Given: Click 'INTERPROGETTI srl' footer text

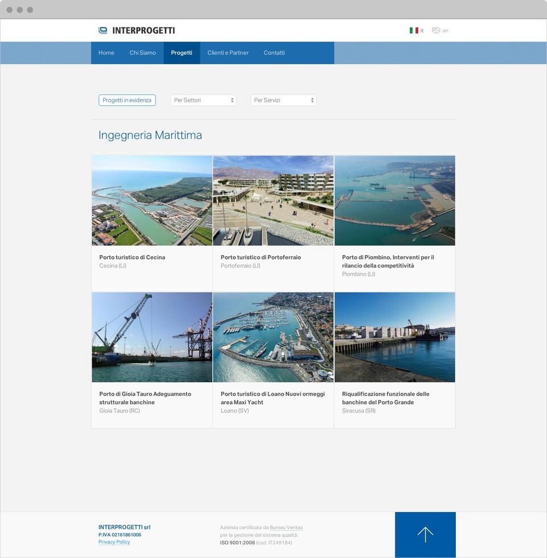Looking at the screenshot, I should (x=125, y=527).
